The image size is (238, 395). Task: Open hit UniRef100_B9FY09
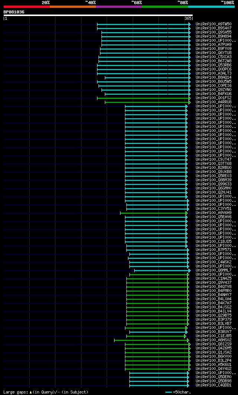pyautogui.click(x=214, y=49)
